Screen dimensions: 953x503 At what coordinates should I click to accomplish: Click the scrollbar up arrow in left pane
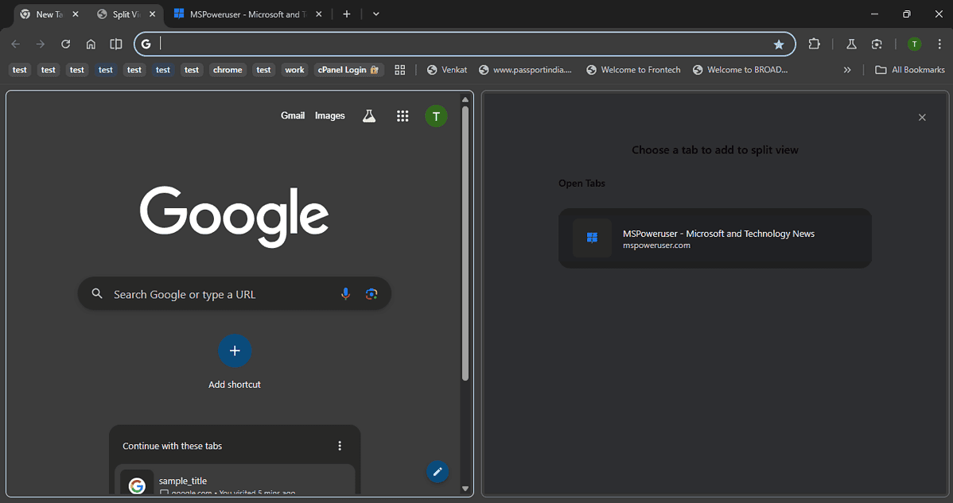click(x=465, y=99)
